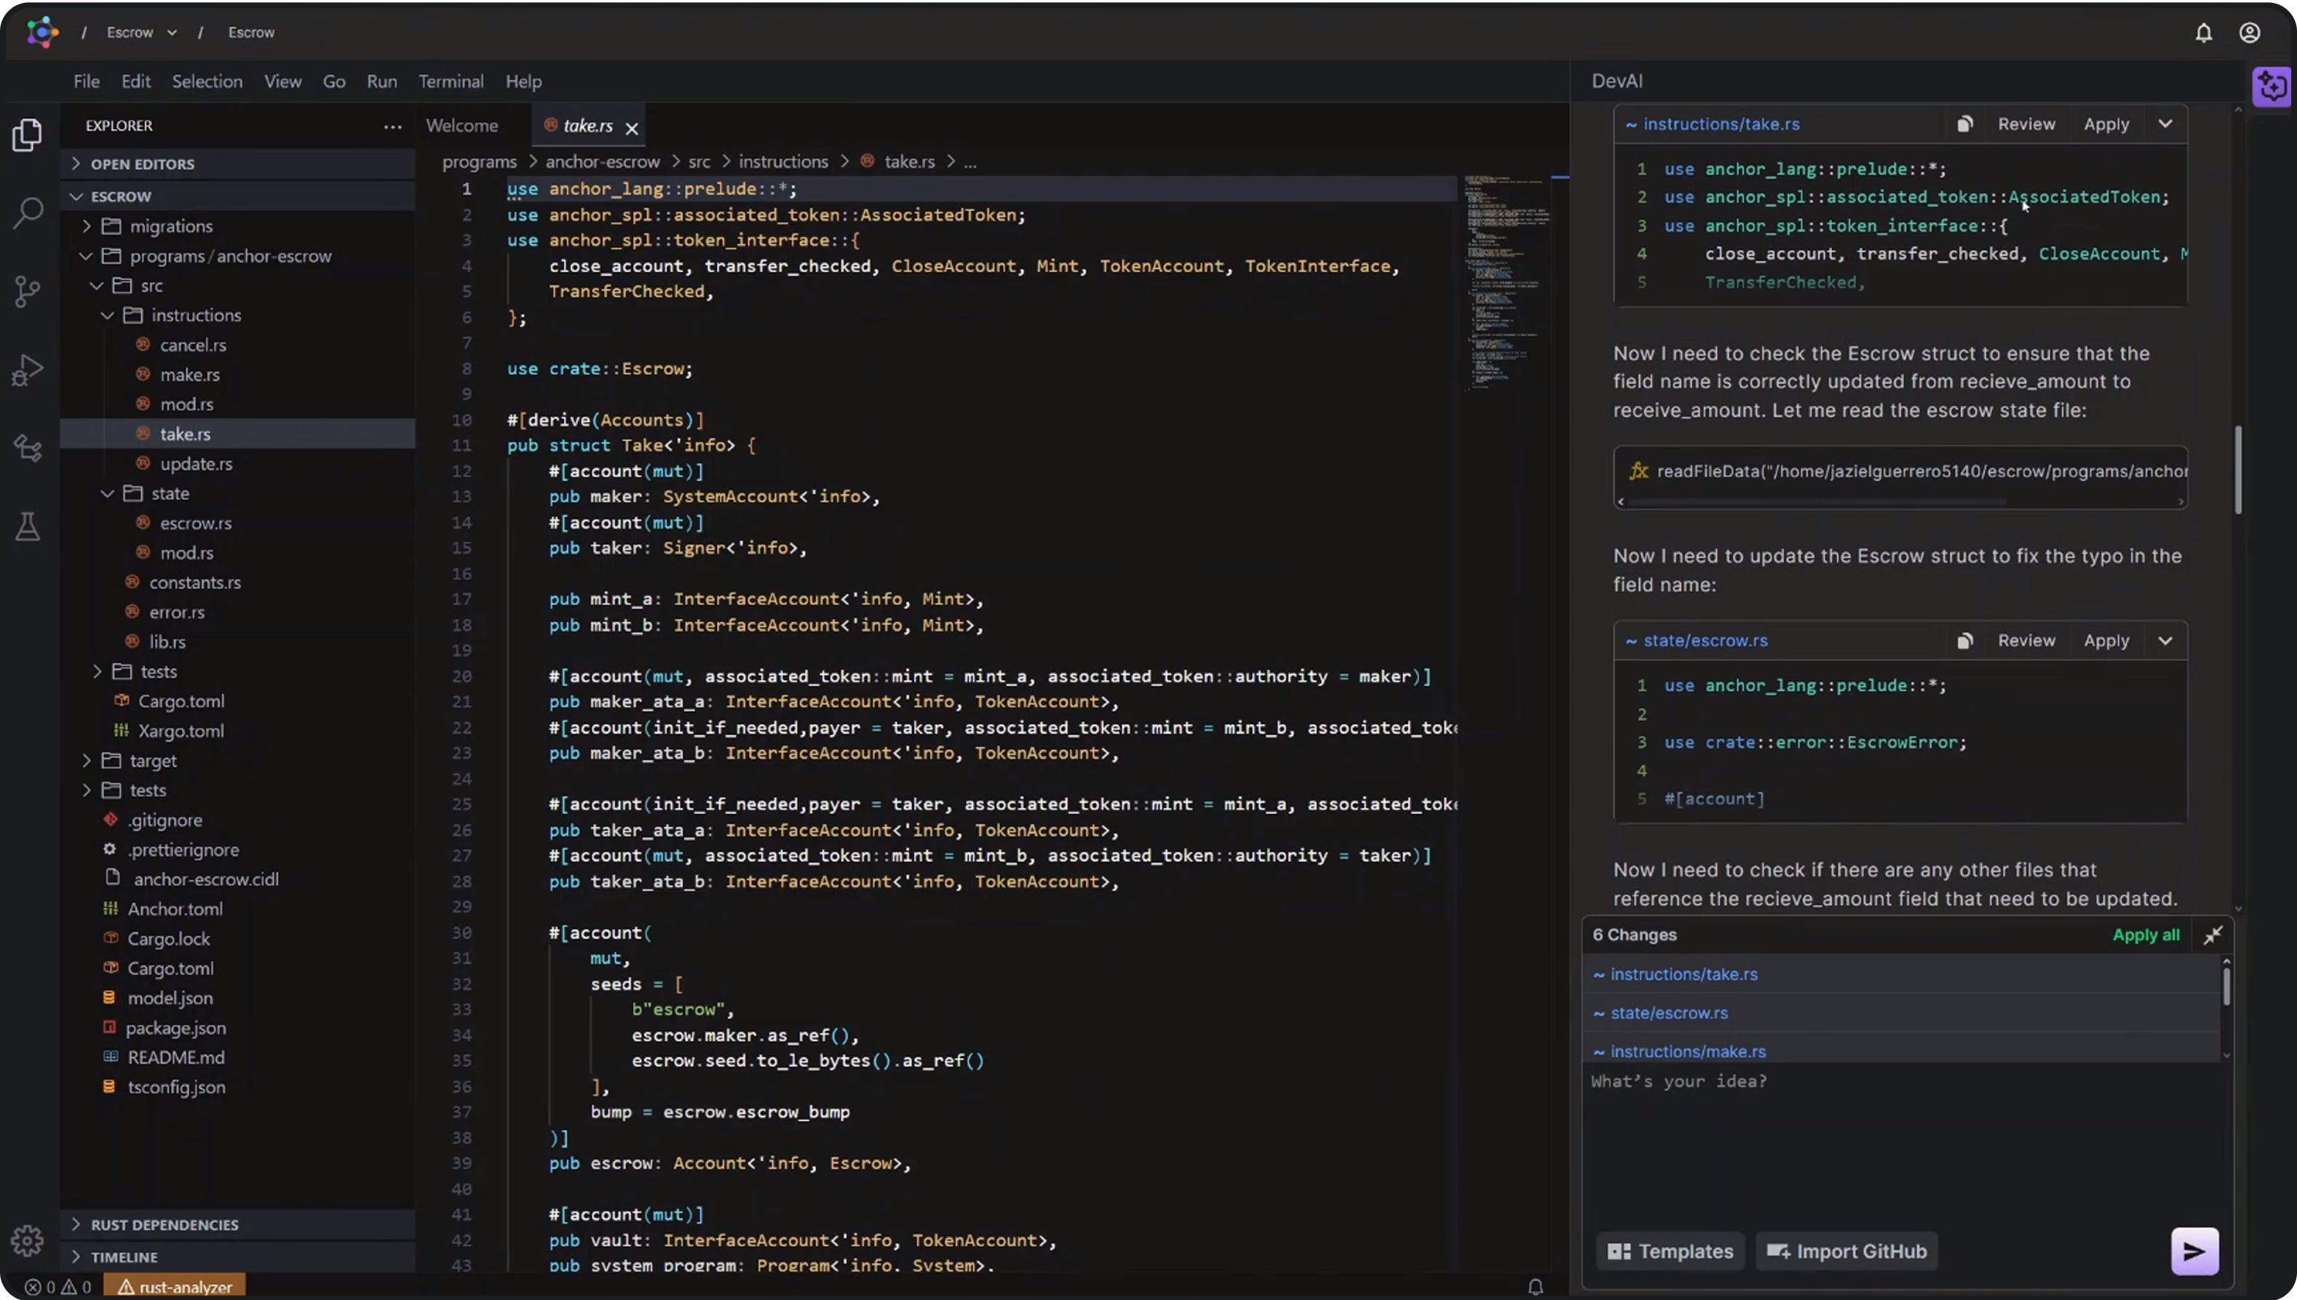Viewport: 2297px width, 1300px height.
Task: Click the DevAI extension icon on right edge
Action: click(x=2272, y=86)
